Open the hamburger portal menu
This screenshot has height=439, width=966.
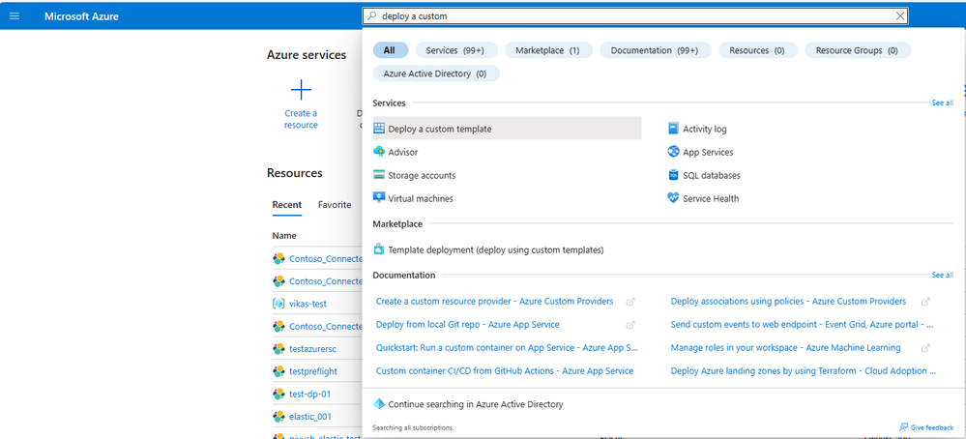pos(15,16)
